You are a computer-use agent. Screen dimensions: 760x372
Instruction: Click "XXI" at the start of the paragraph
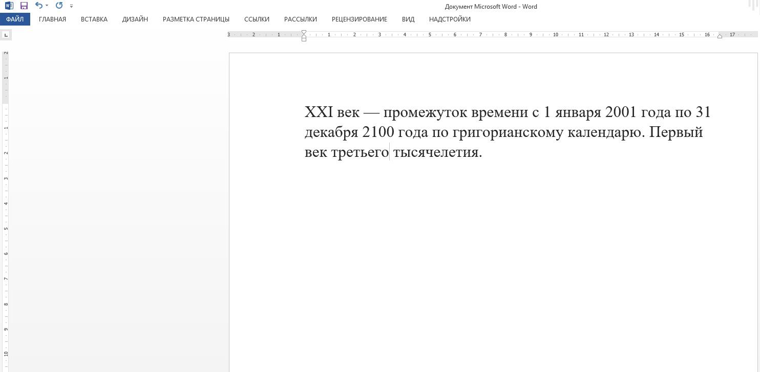click(x=319, y=112)
